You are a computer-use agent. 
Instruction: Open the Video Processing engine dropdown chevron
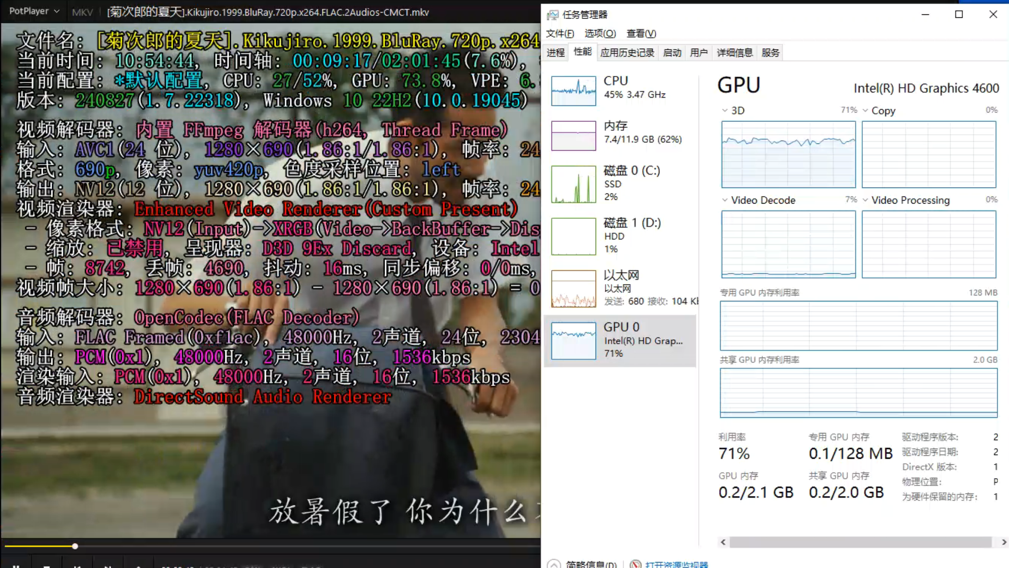tap(865, 200)
